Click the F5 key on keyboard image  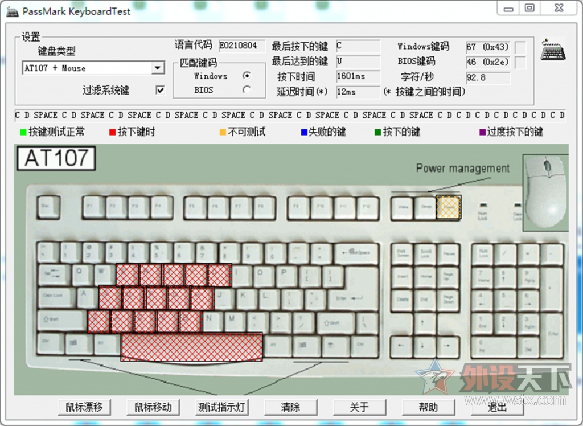point(196,207)
